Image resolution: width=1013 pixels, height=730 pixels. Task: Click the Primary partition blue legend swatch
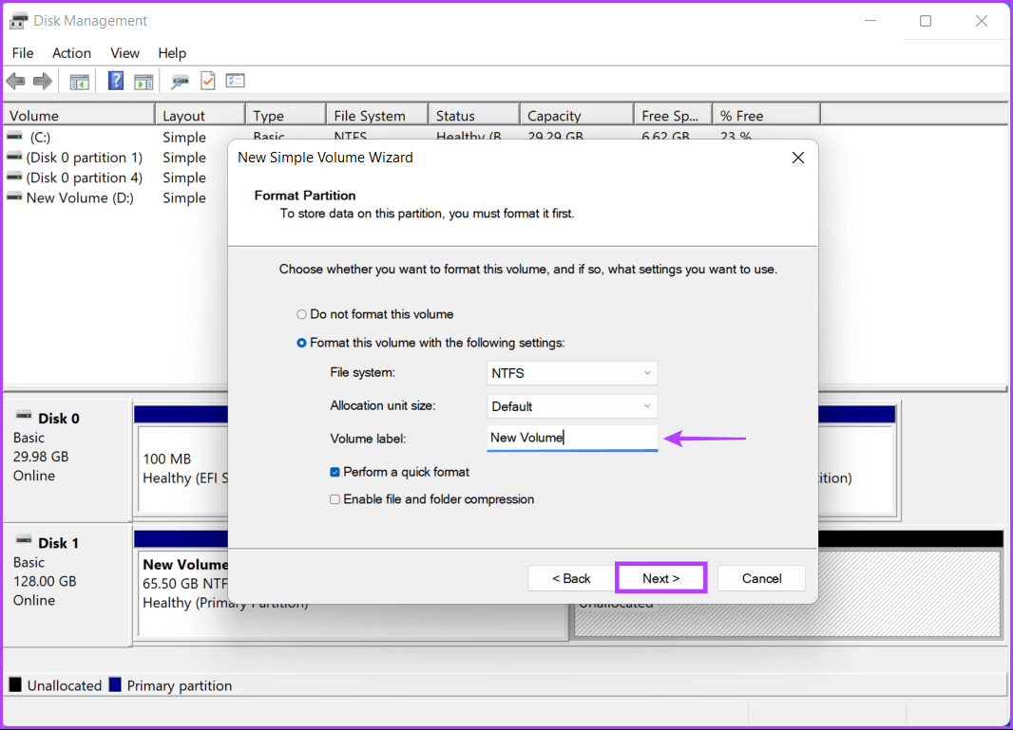[x=115, y=684]
